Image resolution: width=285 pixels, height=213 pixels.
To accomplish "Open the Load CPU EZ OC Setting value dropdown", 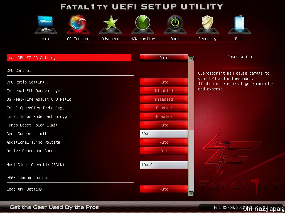I will [x=164, y=58].
